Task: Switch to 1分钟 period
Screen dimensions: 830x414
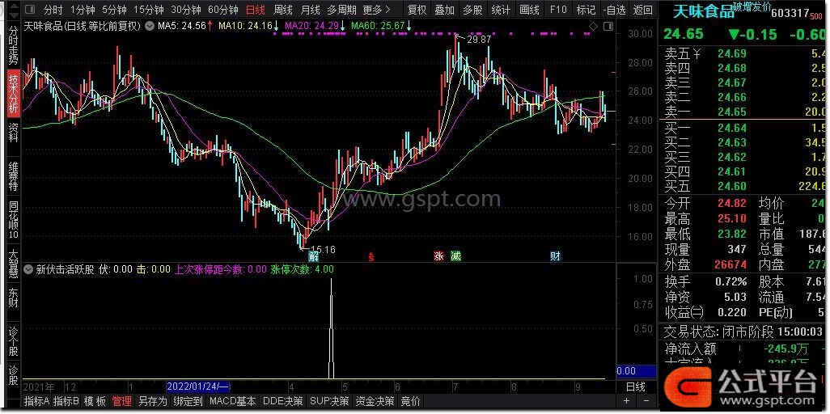Action: pyautogui.click(x=82, y=10)
